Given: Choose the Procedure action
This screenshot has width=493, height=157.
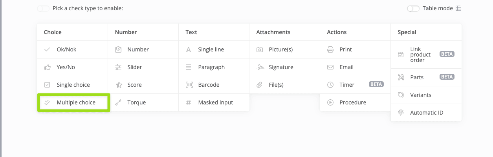Looking at the screenshot, I should 352,102.
